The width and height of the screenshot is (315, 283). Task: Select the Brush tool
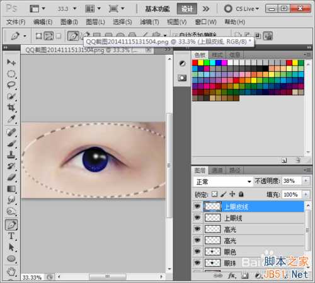tap(11, 144)
